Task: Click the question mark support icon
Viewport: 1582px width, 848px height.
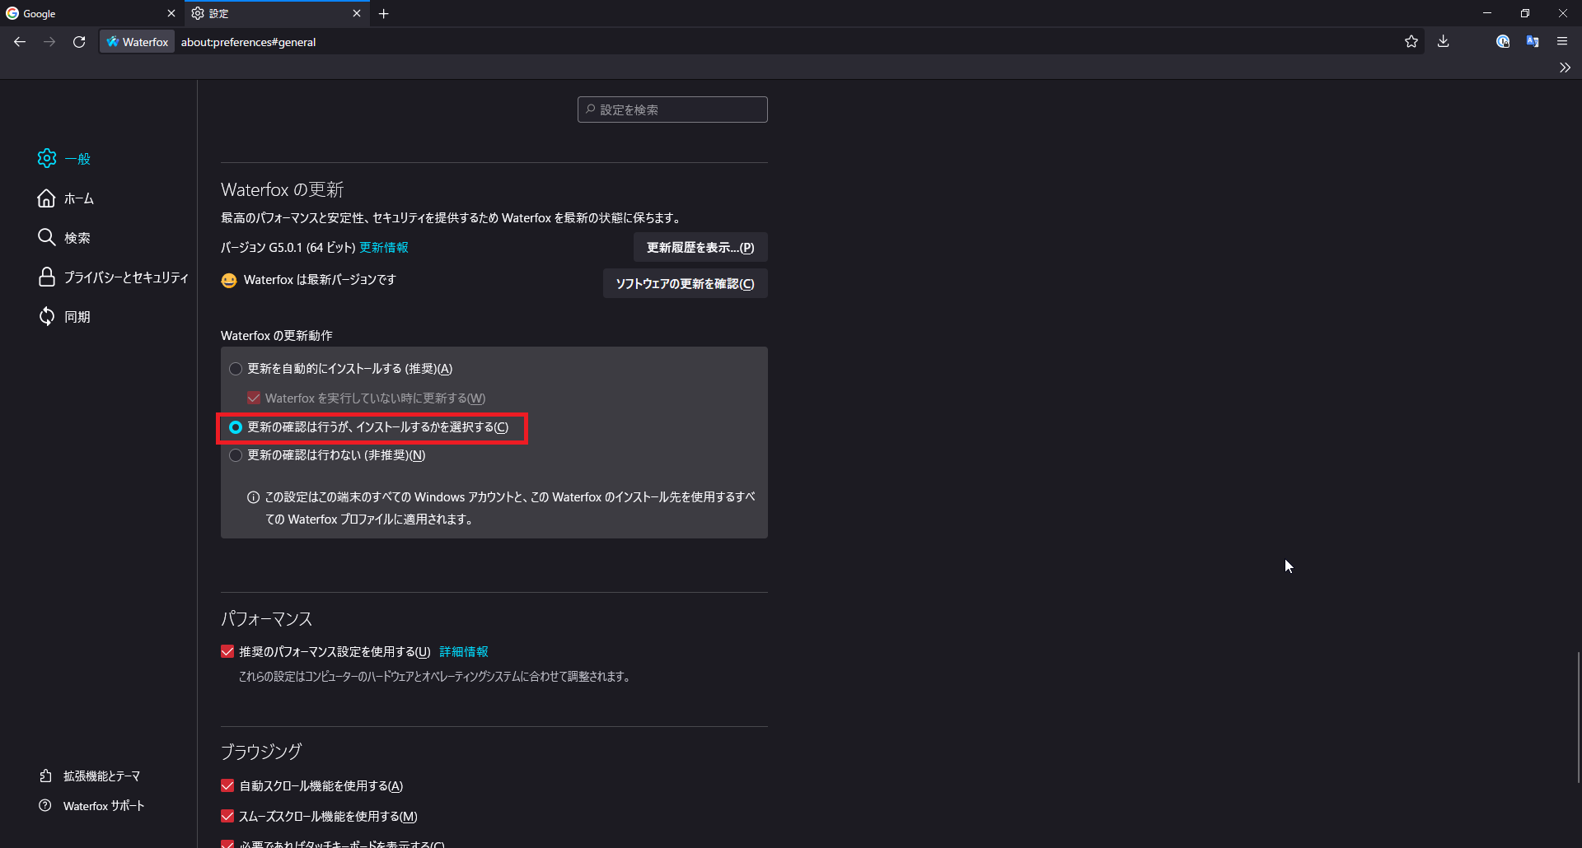Action: [45, 805]
